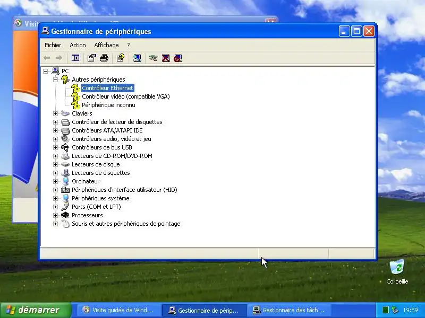Expand the Lecteurs de disque category
This screenshot has width=425, height=318.
(56, 164)
